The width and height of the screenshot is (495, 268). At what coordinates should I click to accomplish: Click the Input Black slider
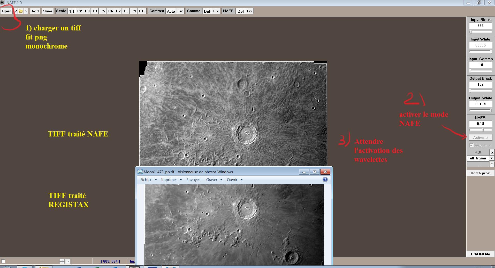[x=481, y=32]
